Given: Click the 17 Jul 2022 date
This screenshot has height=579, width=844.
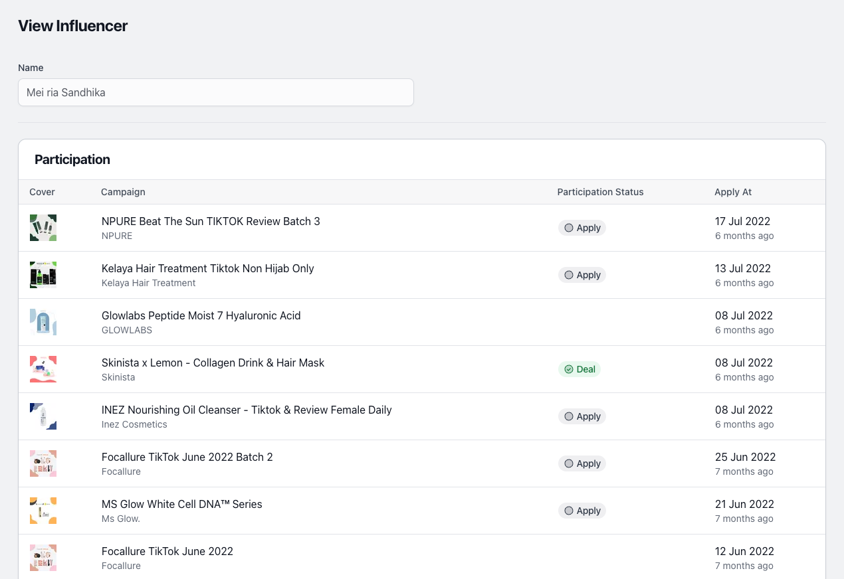Looking at the screenshot, I should click(x=743, y=221).
